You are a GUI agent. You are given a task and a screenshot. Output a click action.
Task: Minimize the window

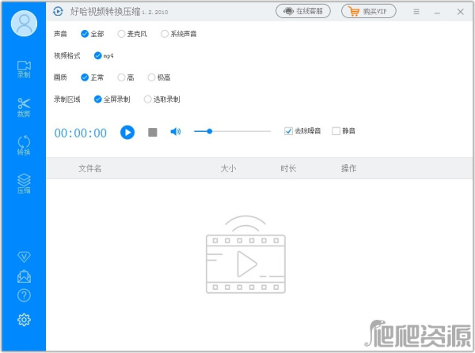click(437, 12)
